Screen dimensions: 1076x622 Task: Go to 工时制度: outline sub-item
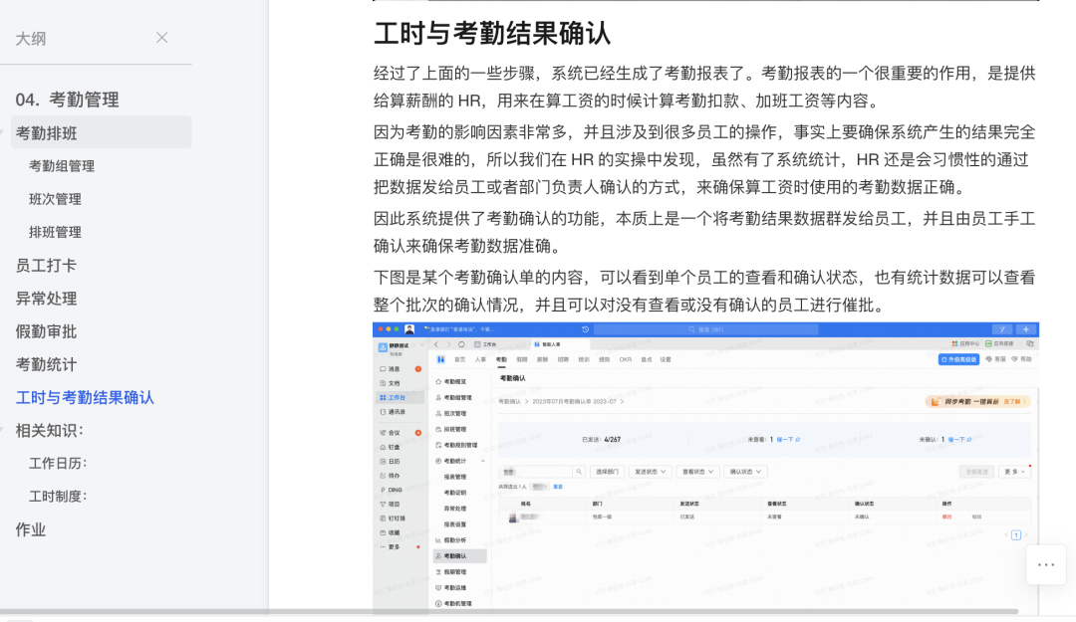tap(59, 497)
